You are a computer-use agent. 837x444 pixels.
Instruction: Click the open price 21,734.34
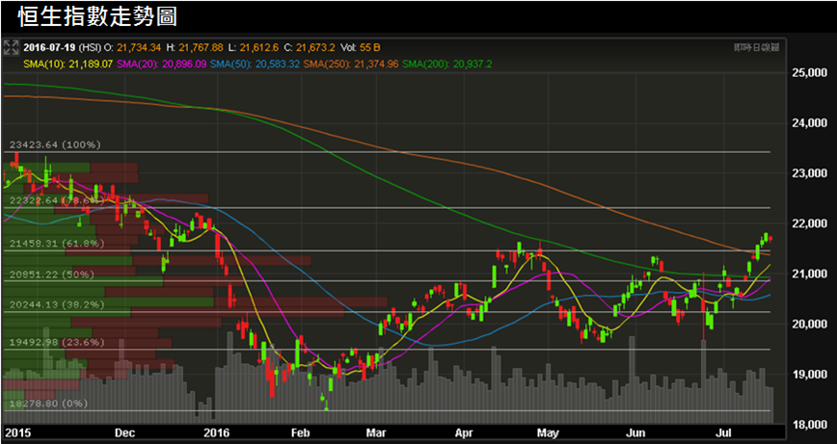[x=137, y=47]
